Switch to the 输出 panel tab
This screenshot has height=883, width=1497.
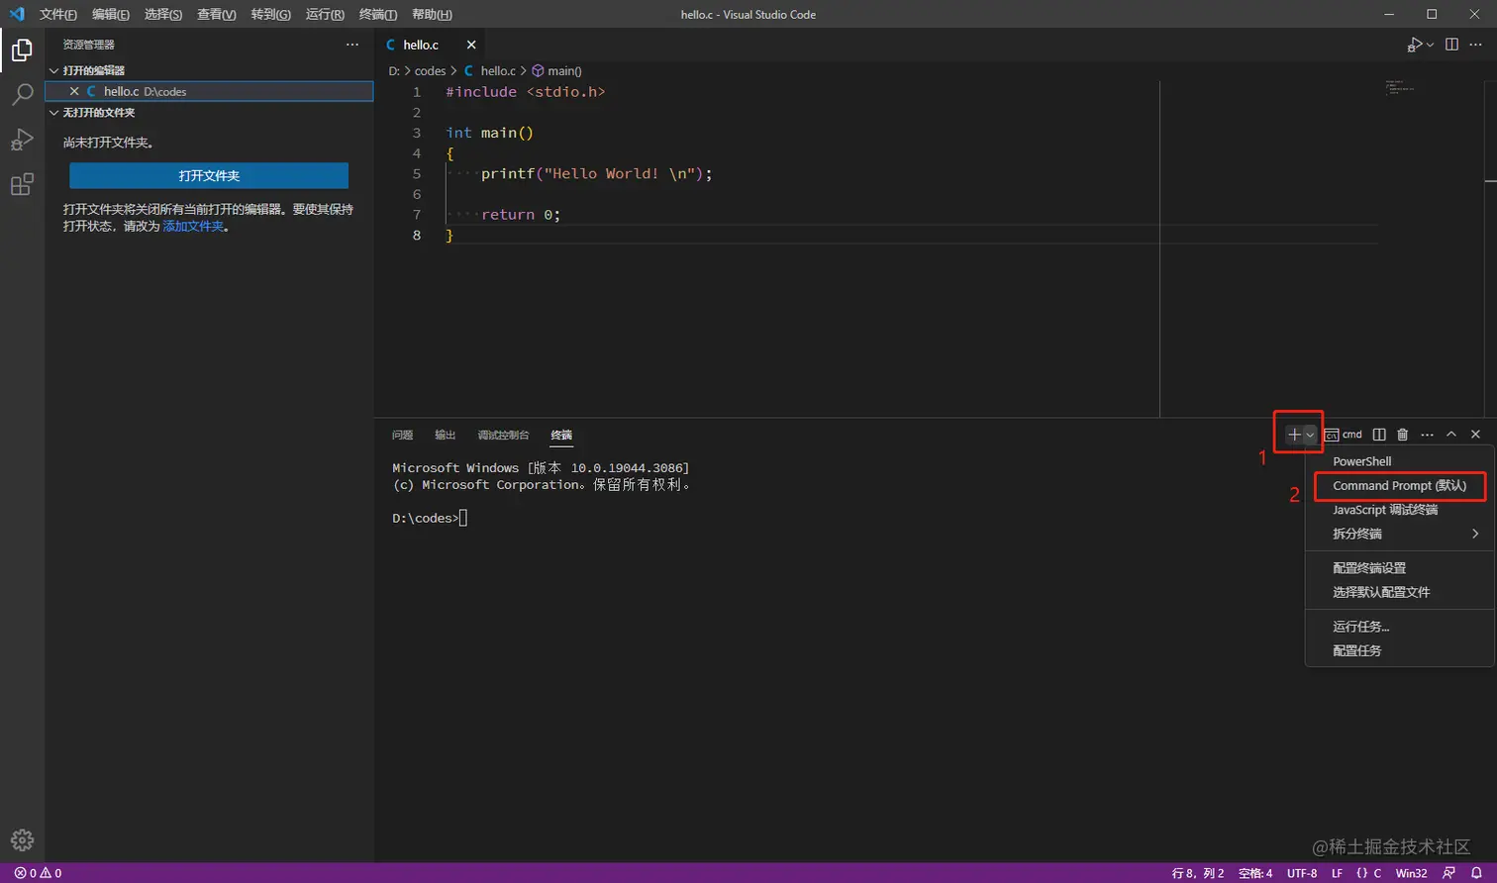point(446,436)
